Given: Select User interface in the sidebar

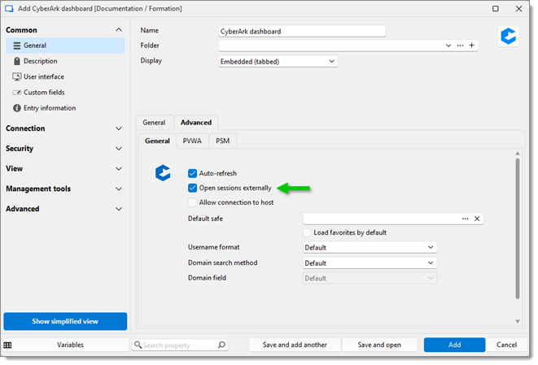Looking at the screenshot, I should [44, 76].
